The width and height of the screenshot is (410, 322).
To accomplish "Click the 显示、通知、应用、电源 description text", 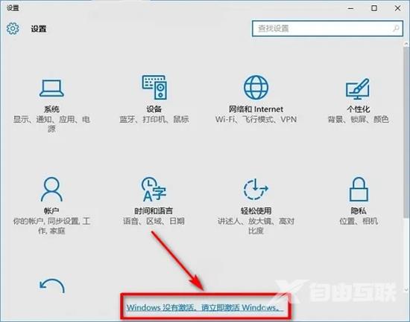I will [51, 124].
